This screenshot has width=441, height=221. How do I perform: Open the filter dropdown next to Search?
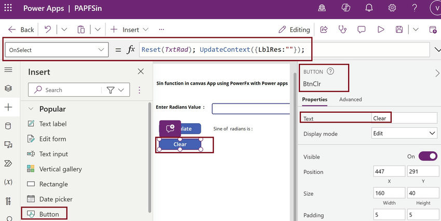[115, 90]
